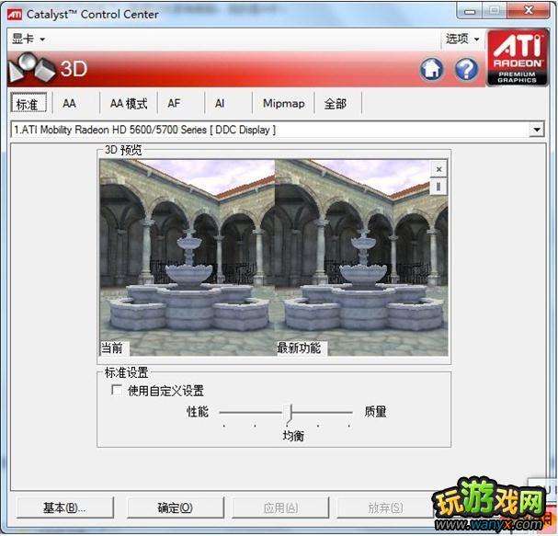Click the 质量 label
This screenshot has height=536, width=558.
click(x=375, y=412)
